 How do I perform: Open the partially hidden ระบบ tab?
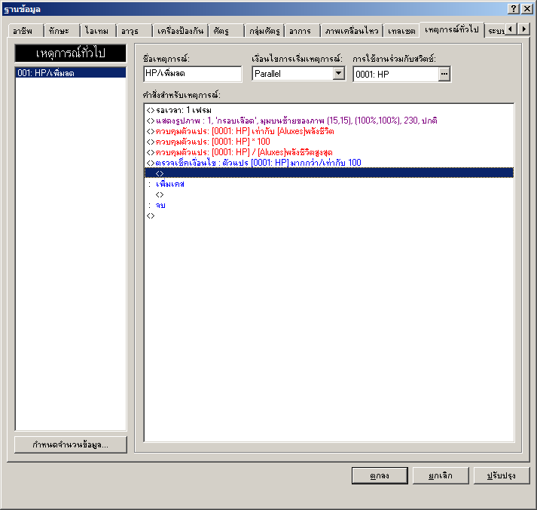(x=496, y=31)
